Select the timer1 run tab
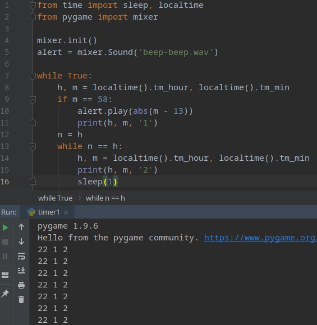Image resolution: width=317 pixels, height=325 pixels. pyautogui.click(x=44, y=212)
